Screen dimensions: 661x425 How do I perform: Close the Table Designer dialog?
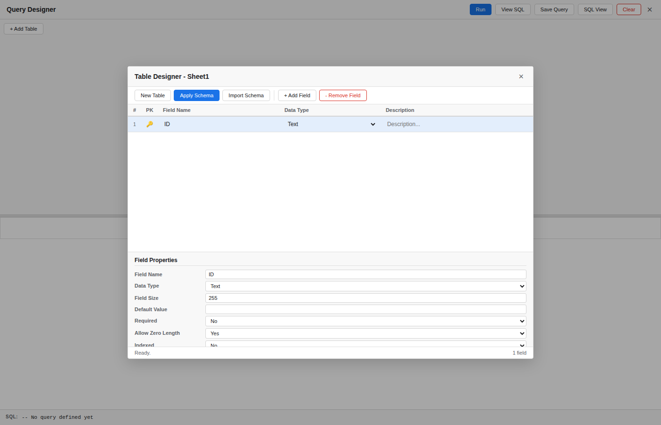521,76
